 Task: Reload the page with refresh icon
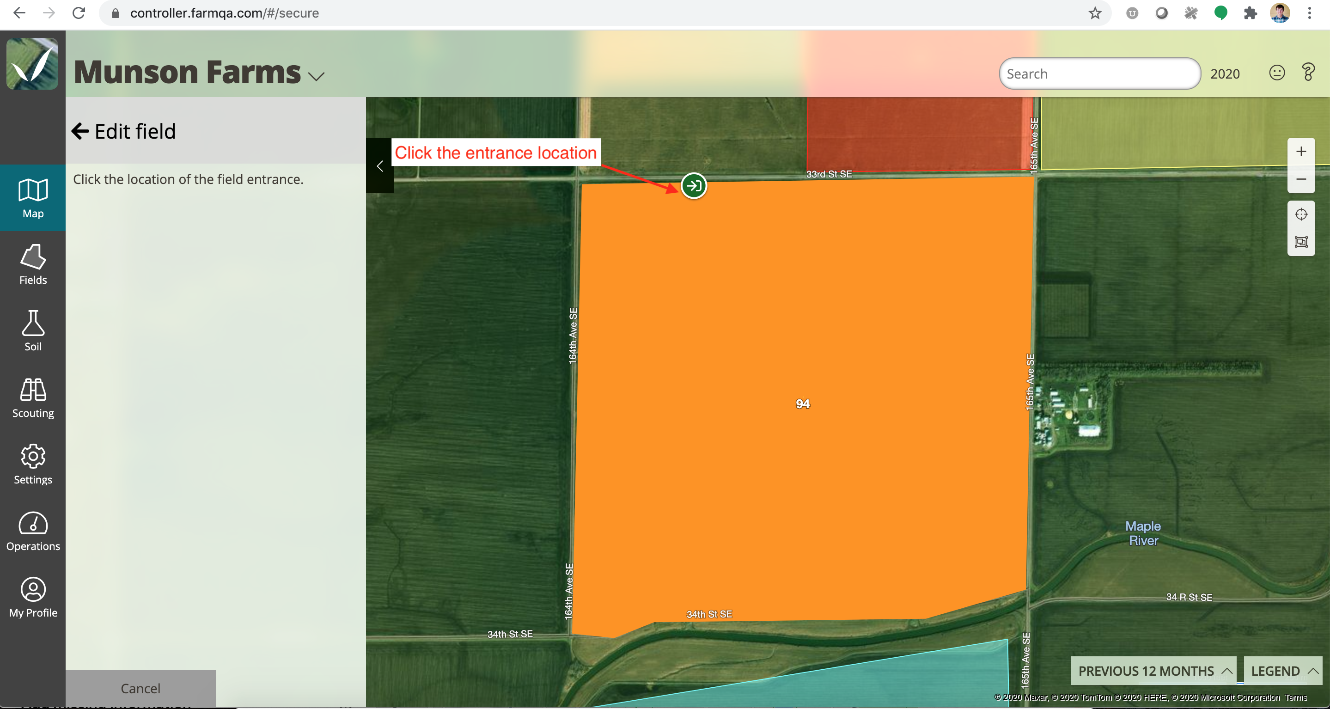(x=79, y=13)
